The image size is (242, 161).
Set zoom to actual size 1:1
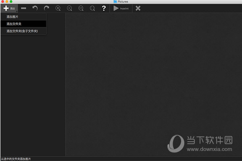coord(81,8)
